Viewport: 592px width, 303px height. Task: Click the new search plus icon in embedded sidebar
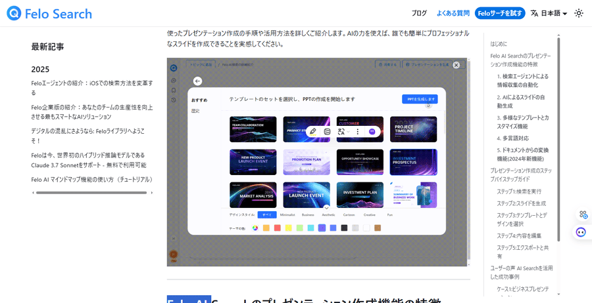(174, 80)
